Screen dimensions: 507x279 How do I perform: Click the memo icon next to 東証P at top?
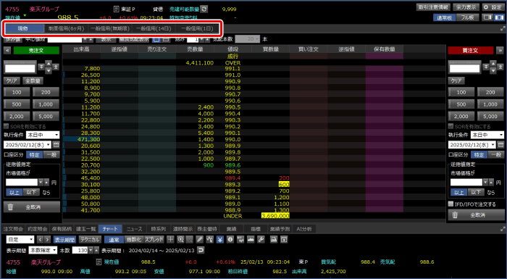coord(117,9)
